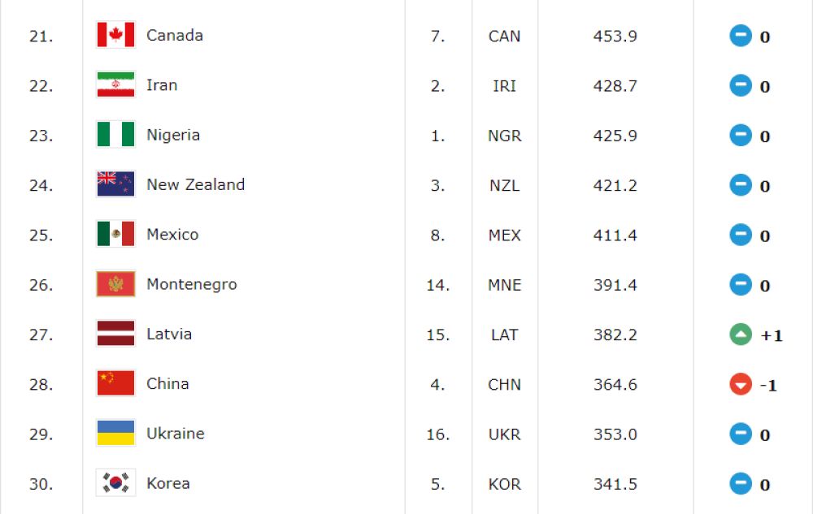Click the Korea flag icon

point(115,482)
